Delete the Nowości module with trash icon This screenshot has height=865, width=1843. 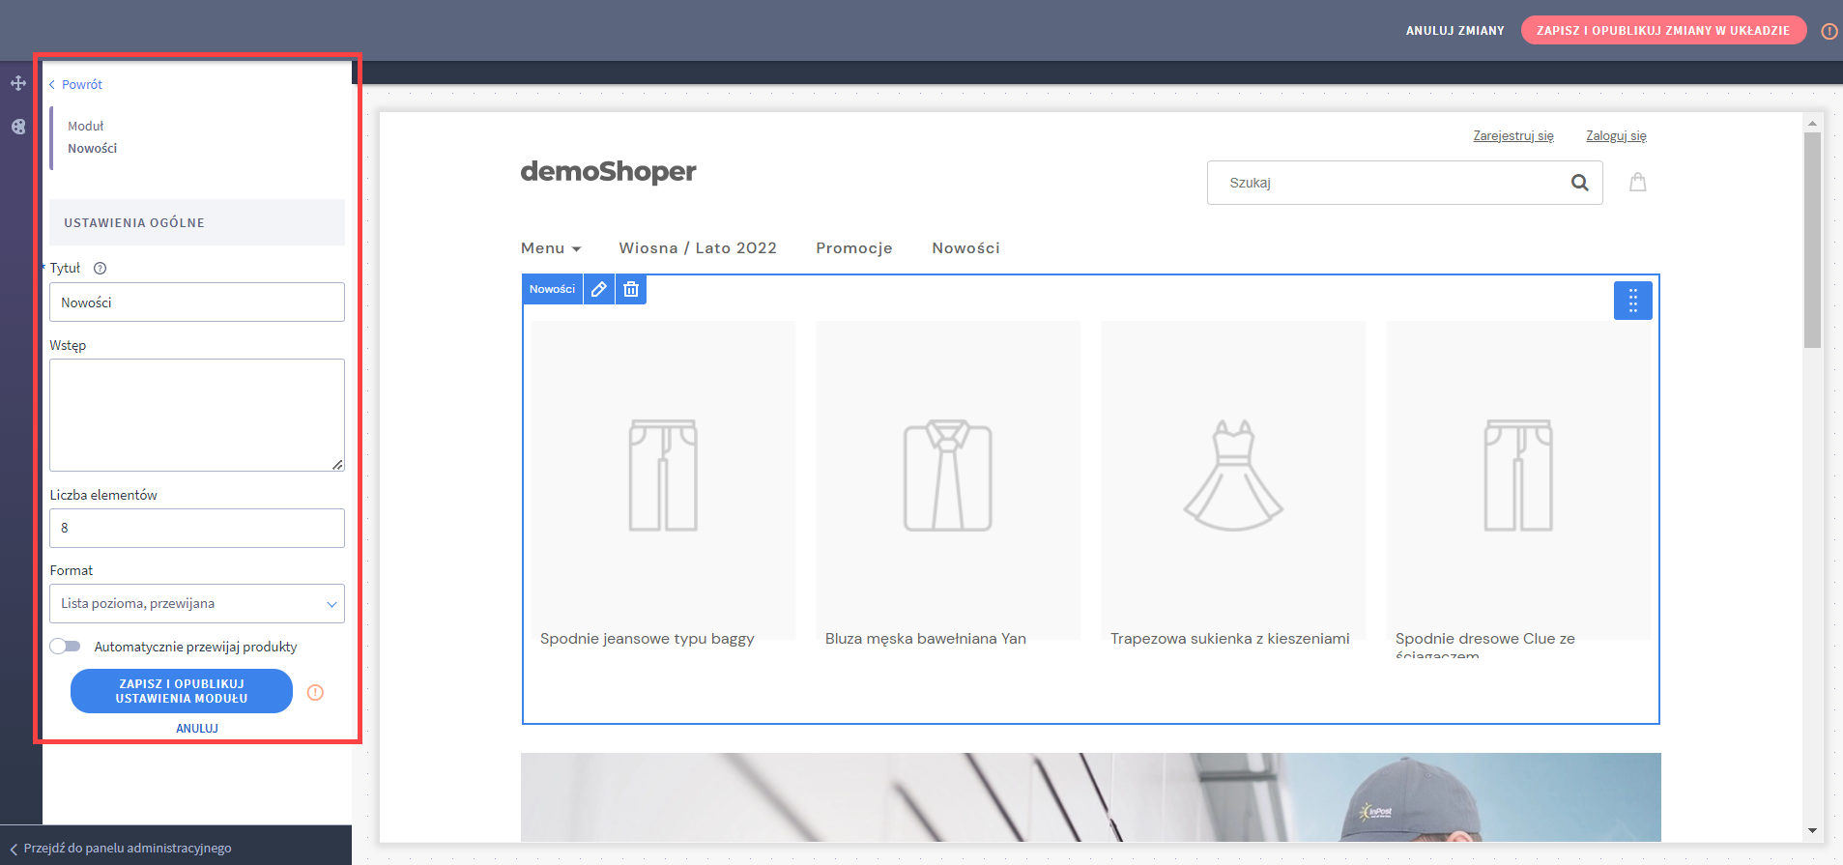[631, 289]
